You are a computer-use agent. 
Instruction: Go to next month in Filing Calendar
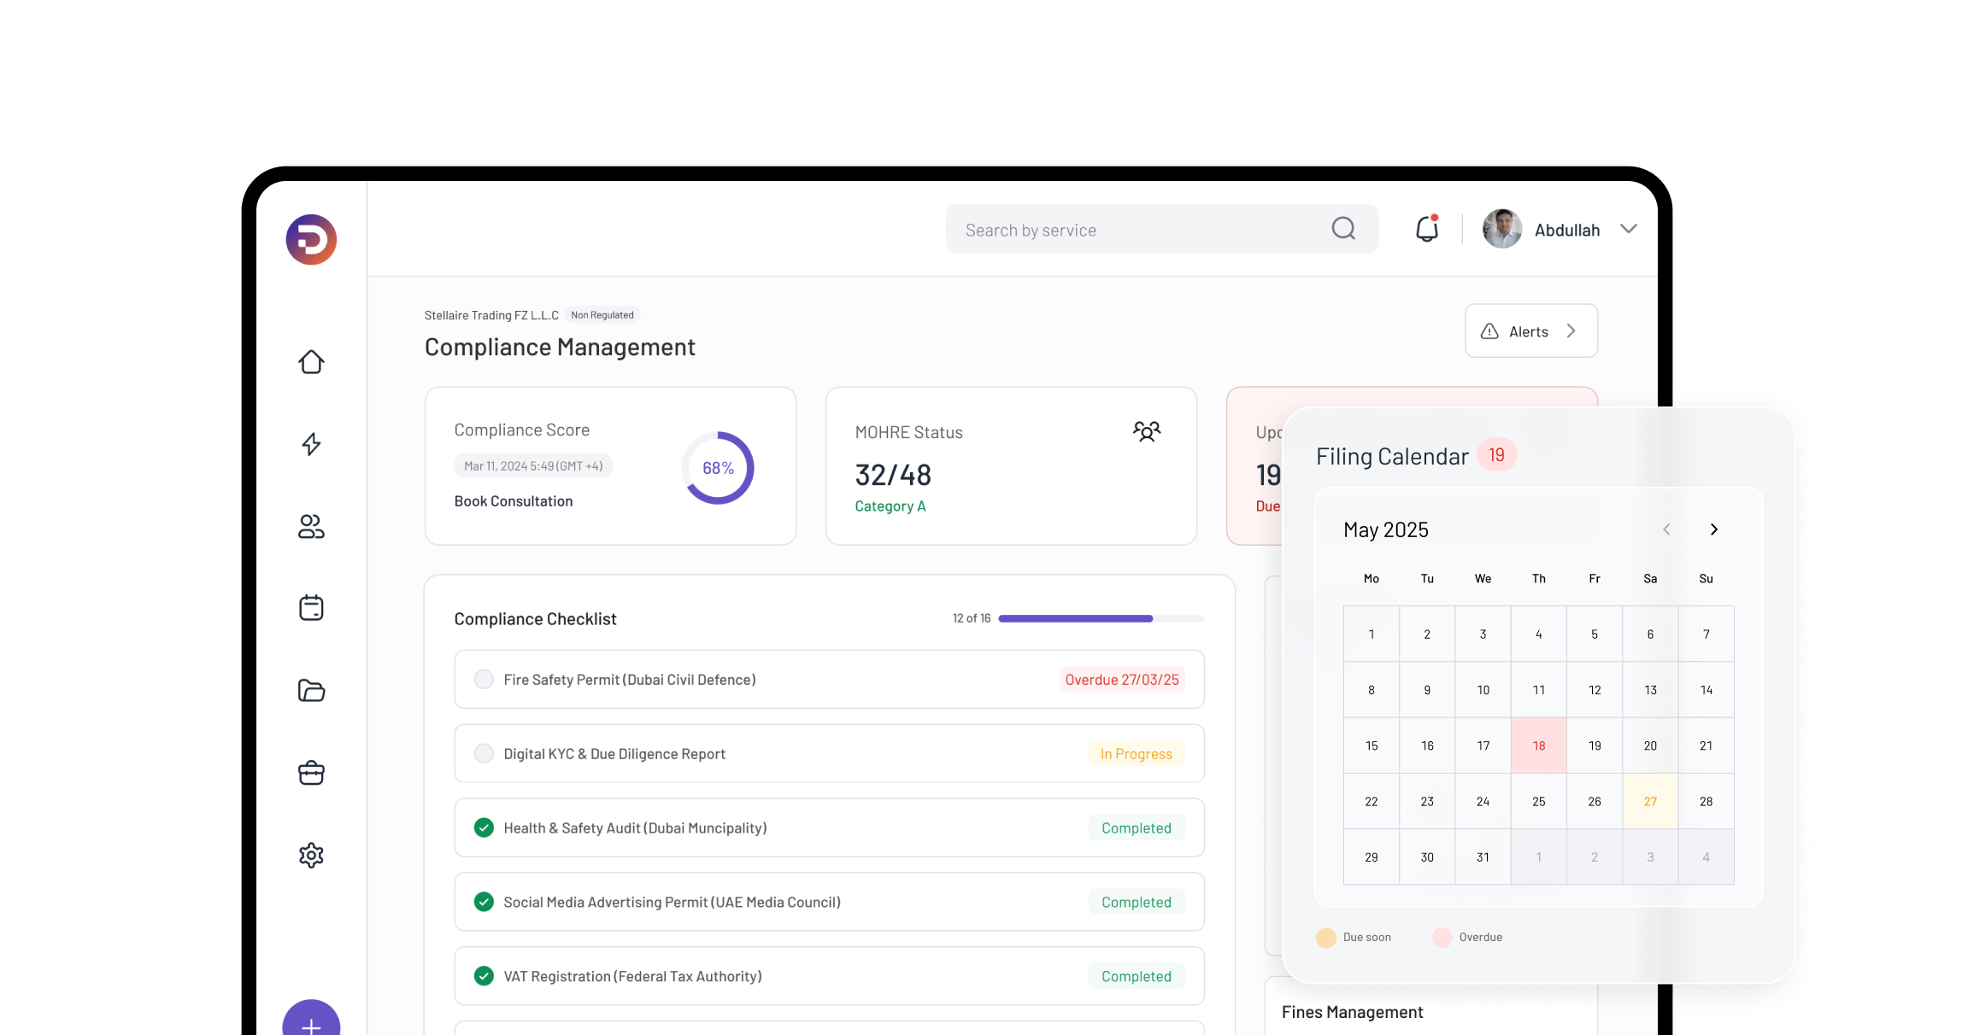pos(1714,529)
